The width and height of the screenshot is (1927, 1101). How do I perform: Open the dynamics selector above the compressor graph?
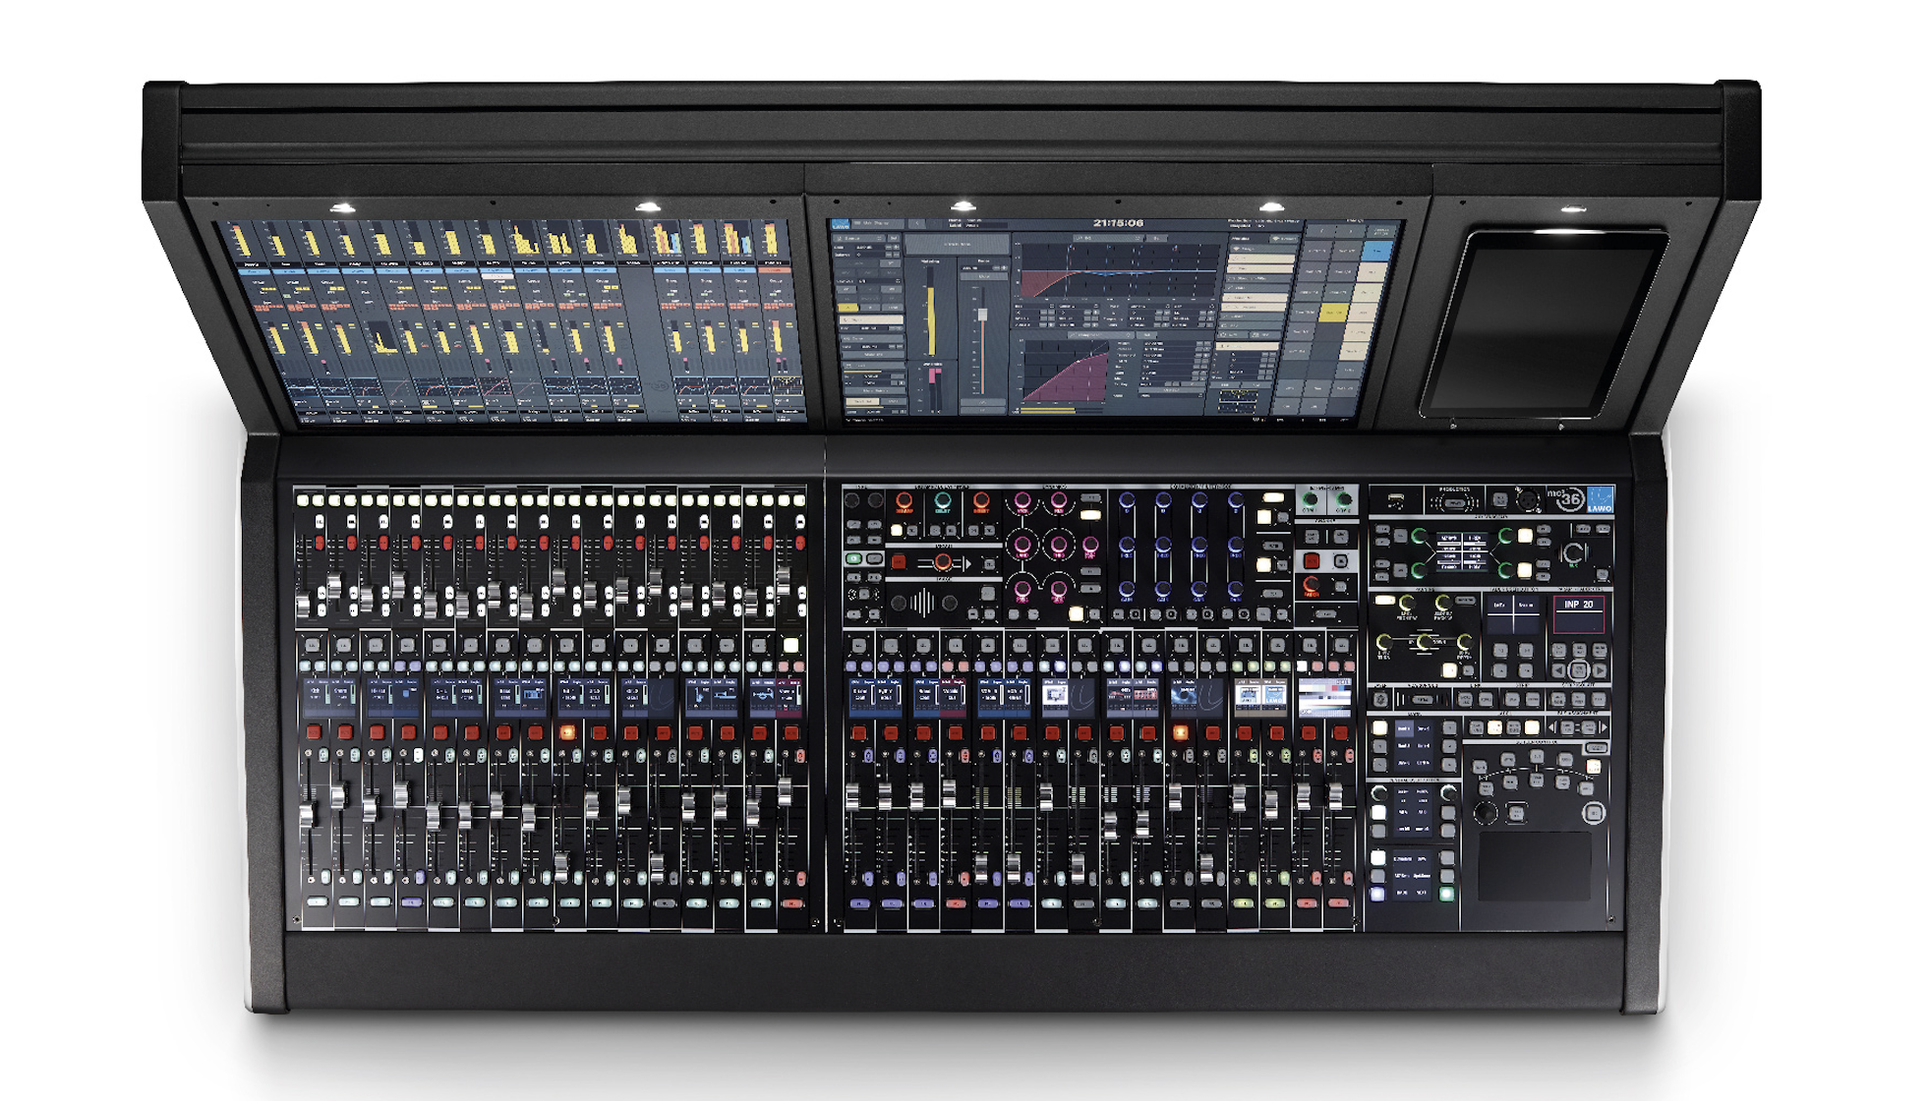pyautogui.click(x=1101, y=335)
